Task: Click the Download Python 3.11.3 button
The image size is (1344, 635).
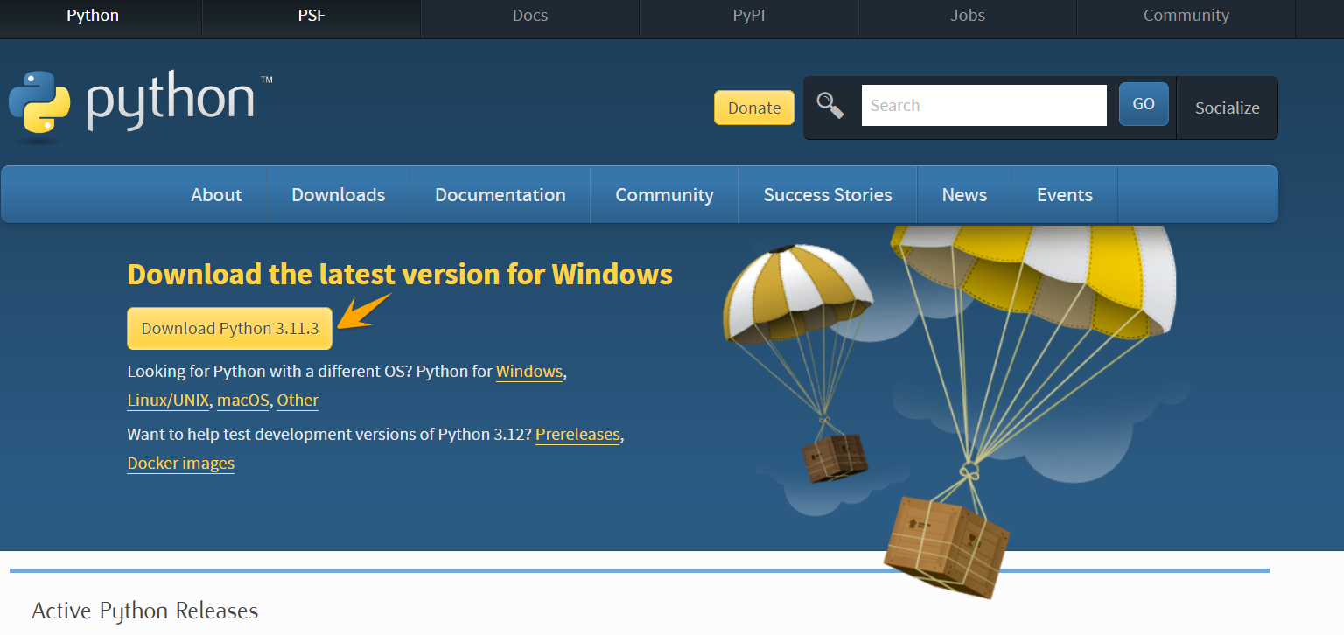Action: tap(229, 329)
